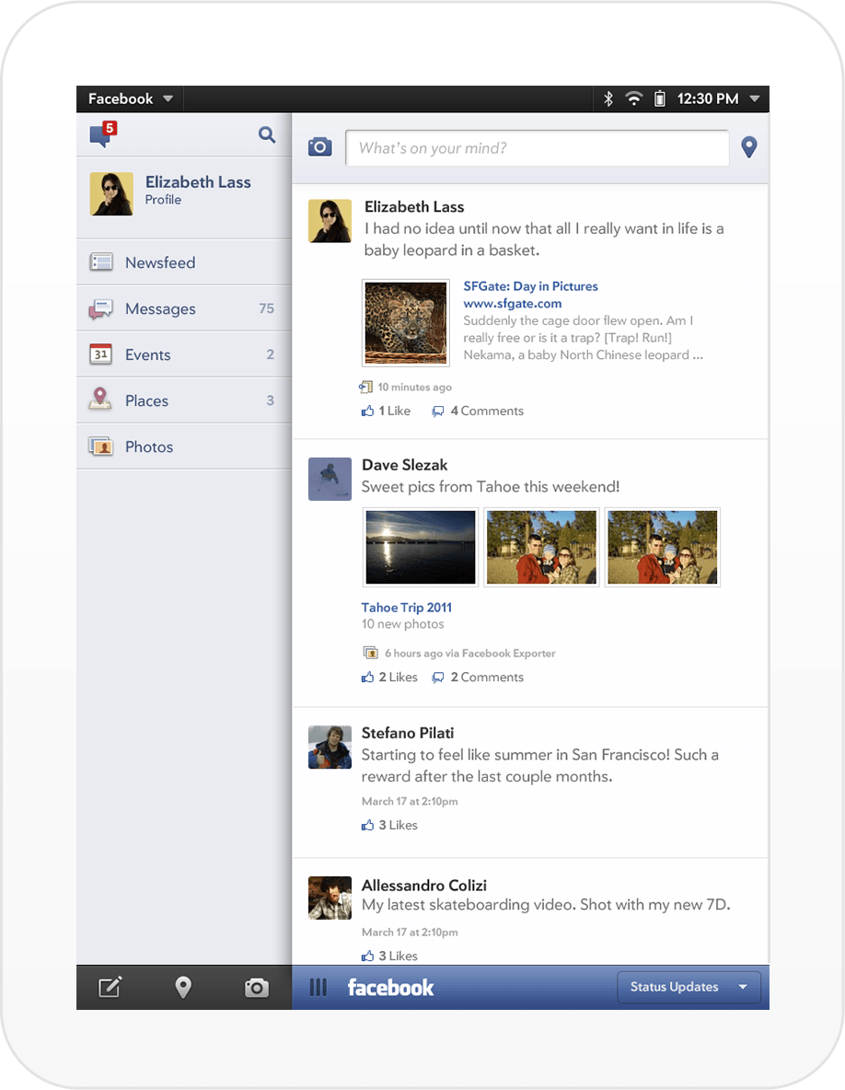Open Places in sidebar
This screenshot has height=1090, width=845.
click(x=184, y=400)
